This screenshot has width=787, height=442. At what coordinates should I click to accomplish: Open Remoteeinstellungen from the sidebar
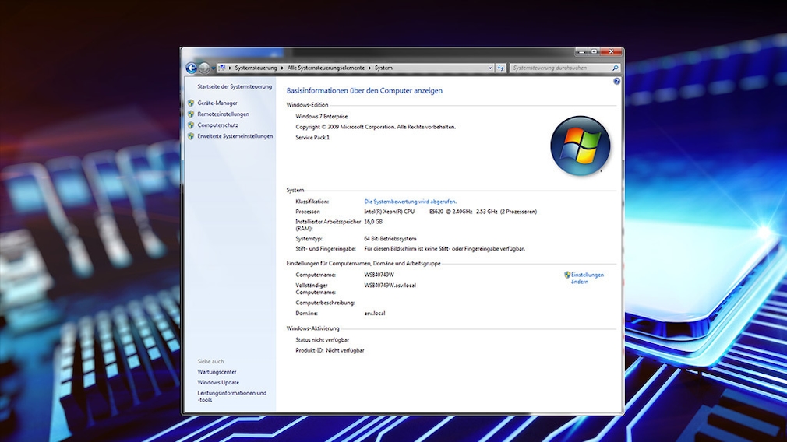tap(223, 114)
